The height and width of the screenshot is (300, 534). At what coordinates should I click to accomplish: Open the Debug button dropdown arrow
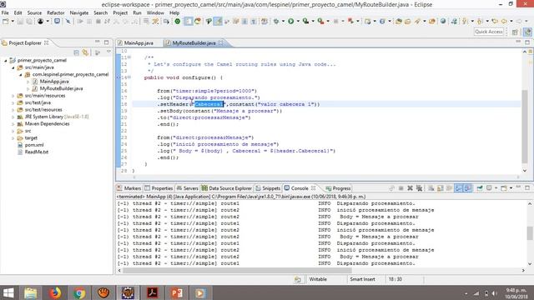click(x=283, y=22)
